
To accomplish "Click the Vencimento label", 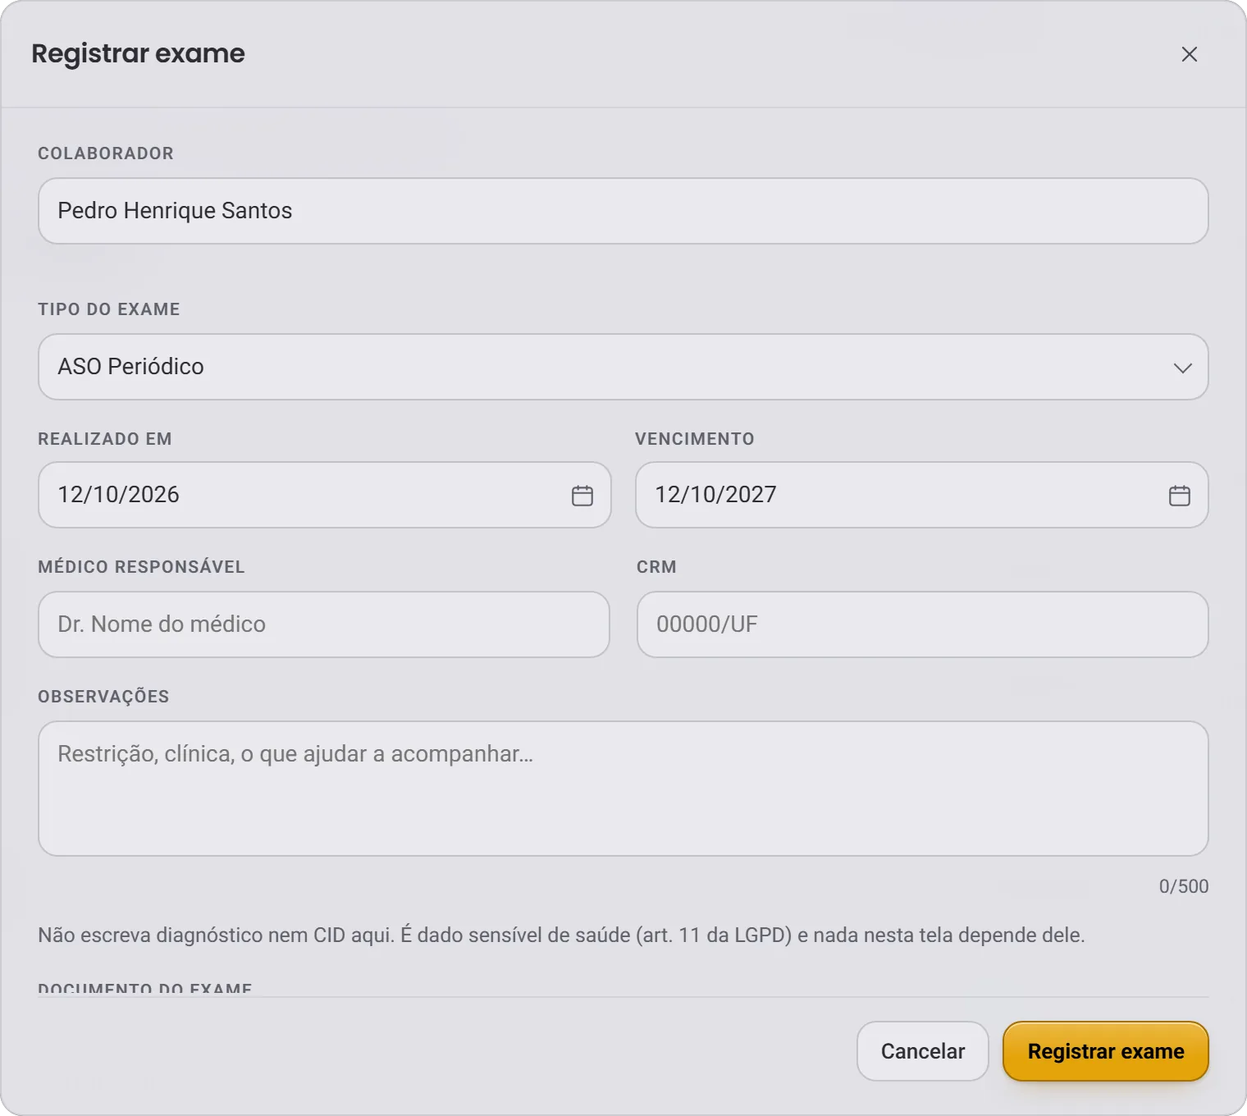I will [x=695, y=439].
